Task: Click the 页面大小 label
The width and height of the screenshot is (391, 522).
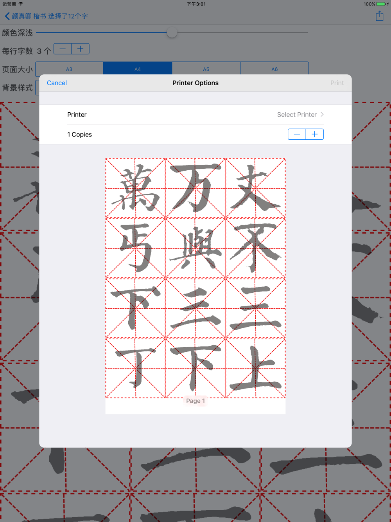Action: [17, 69]
